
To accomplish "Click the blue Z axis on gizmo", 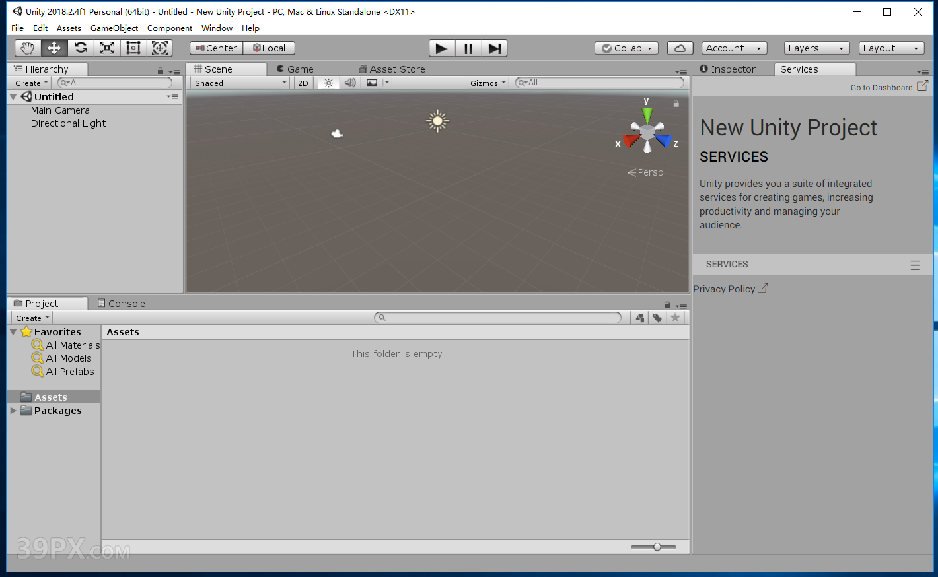I will click(x=664, y=140).
